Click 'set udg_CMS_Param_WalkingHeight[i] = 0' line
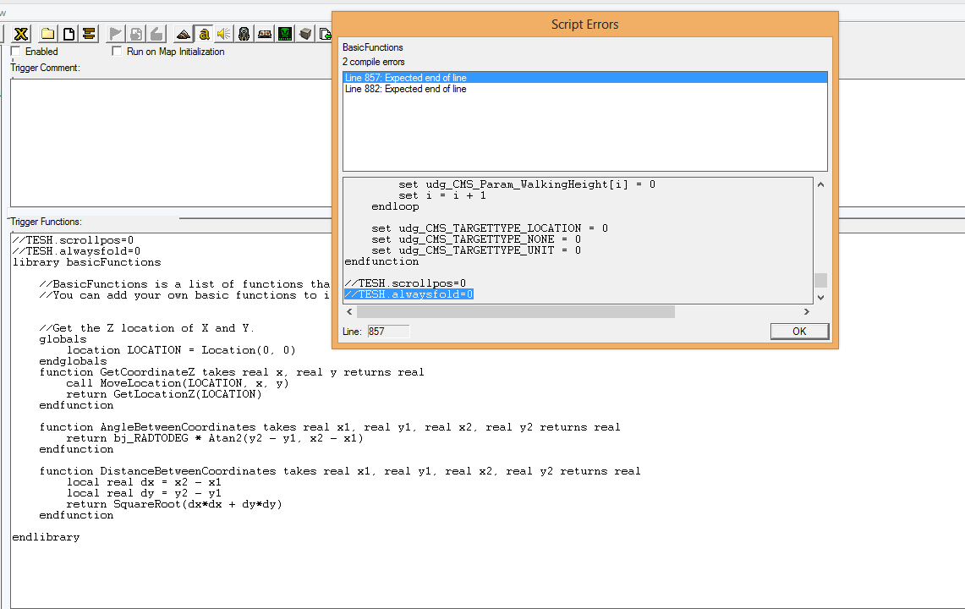This screenshot has width=965, height=609. tap(527, 184)
